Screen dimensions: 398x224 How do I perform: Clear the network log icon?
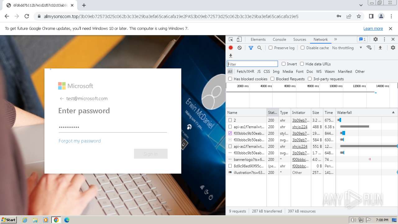(239, 48)
